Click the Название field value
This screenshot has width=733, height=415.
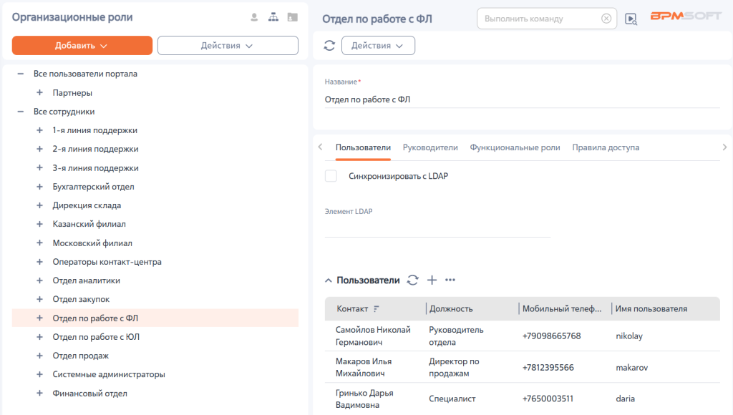point(522,99)
